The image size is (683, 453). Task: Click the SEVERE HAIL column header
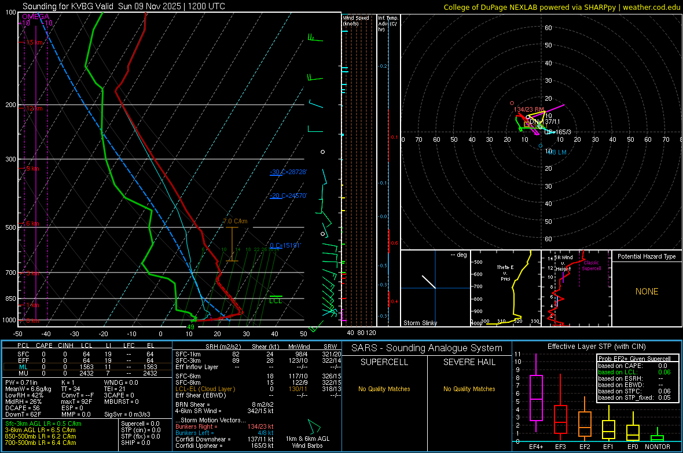click(x=469, y=362)
